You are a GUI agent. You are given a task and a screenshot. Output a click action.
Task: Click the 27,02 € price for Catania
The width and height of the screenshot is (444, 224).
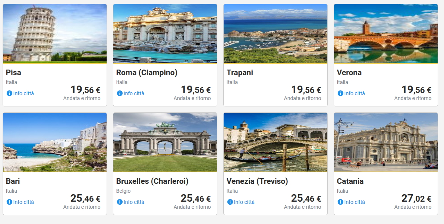(x=416, y=199)
